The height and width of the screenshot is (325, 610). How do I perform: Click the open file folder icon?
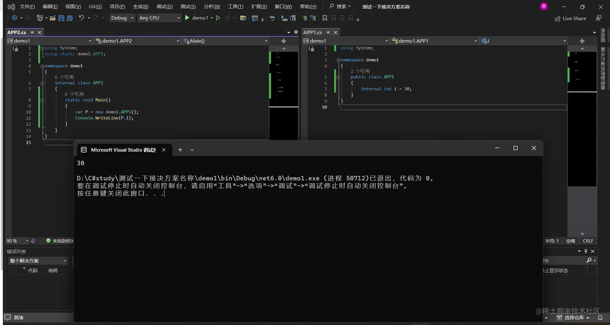point(52,18)
